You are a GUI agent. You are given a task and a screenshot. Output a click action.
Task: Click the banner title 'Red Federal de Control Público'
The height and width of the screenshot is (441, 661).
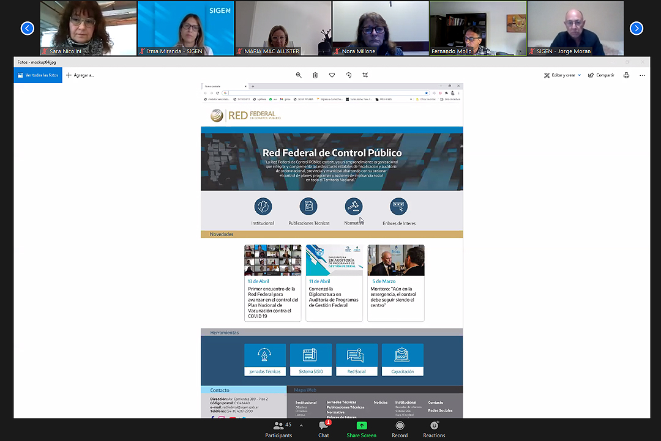pyautogui.click(x=332, y=153)
